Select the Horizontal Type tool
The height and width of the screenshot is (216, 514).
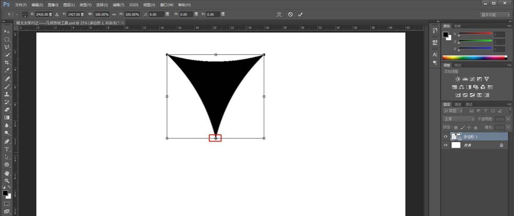(x=7, y=149)
